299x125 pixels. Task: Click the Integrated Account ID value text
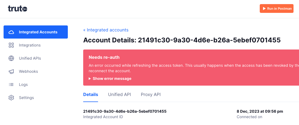click(x=125, y=111)
